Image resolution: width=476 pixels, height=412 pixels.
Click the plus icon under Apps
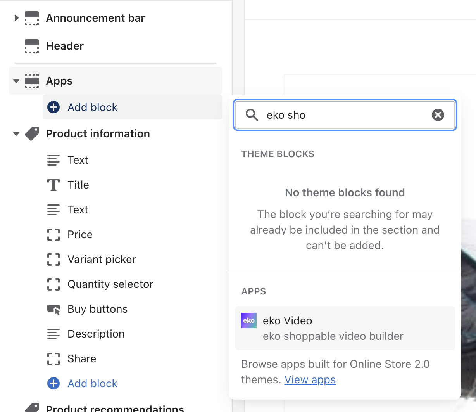click(x=53, y=107)
